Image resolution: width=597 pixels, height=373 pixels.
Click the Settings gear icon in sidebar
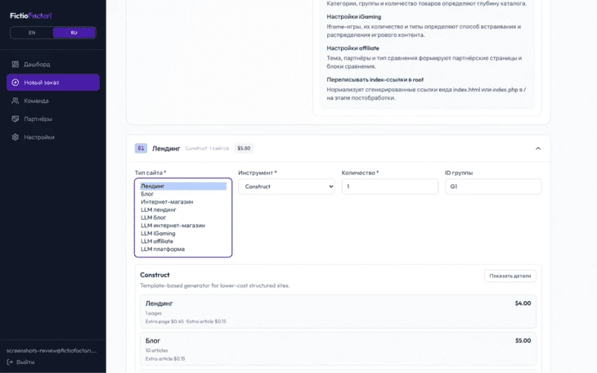coord(16,137)
